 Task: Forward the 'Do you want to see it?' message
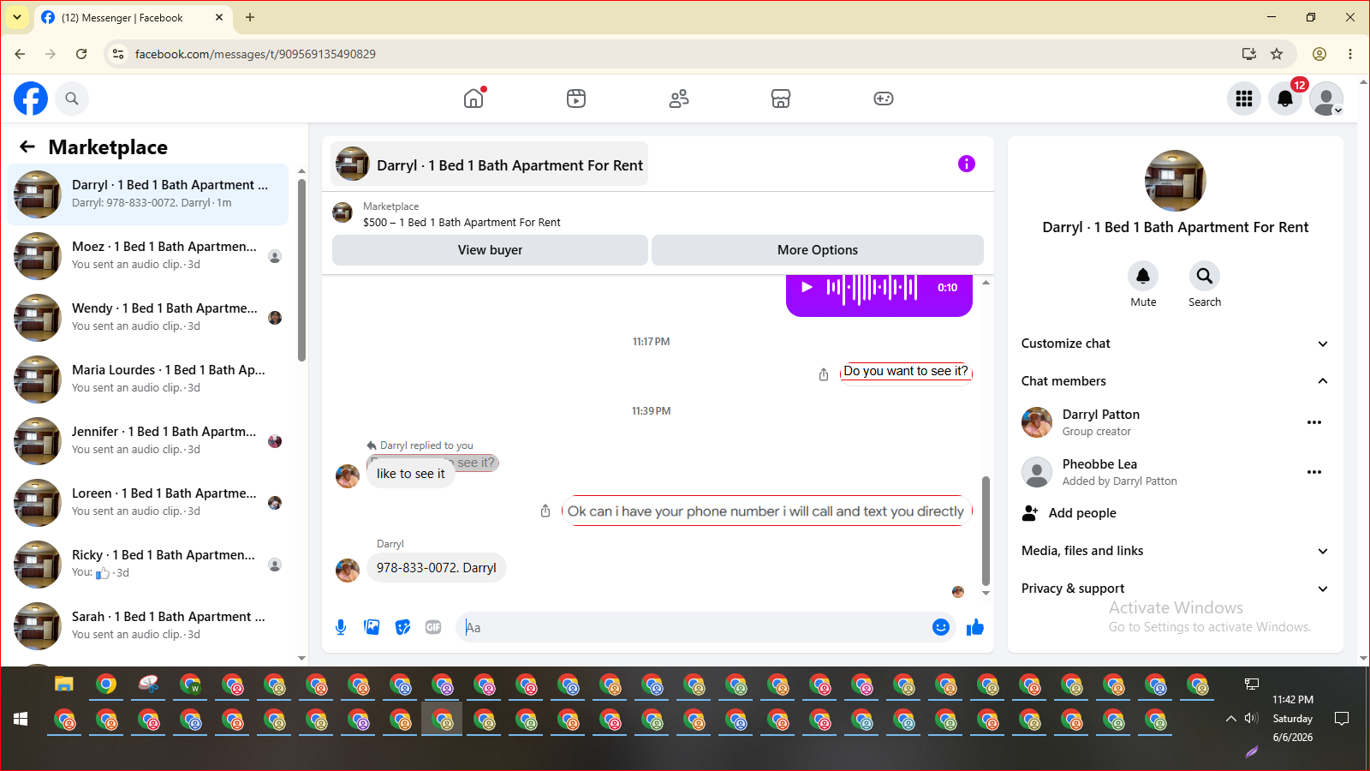coord(824,374)
